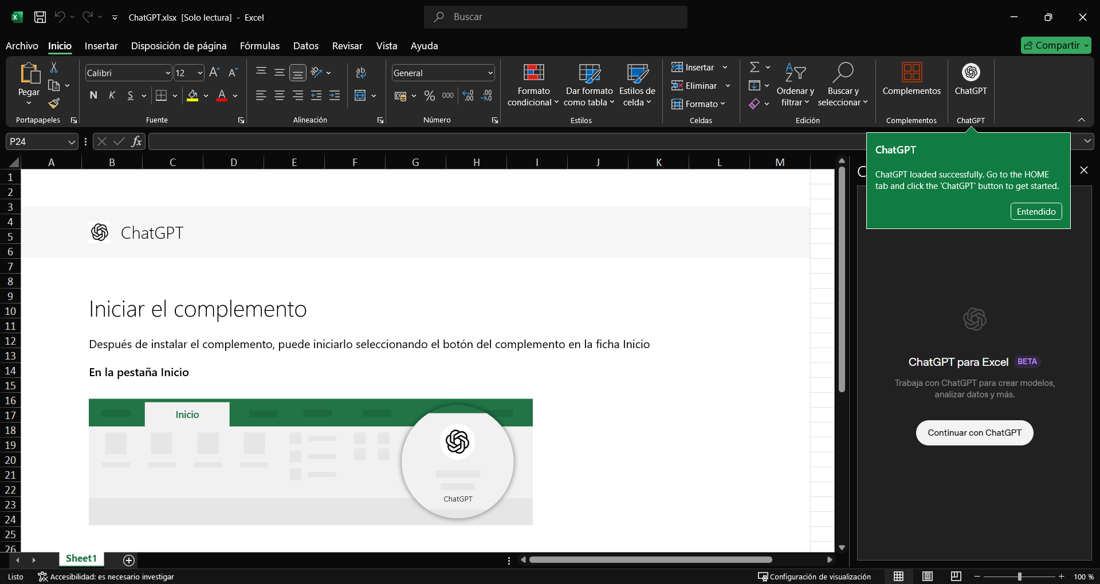Image resolution: width=1100 pixels, height=584 pixels.
Task: Select the Sheet1 sheet tab
Action: (x=81, y=559)
